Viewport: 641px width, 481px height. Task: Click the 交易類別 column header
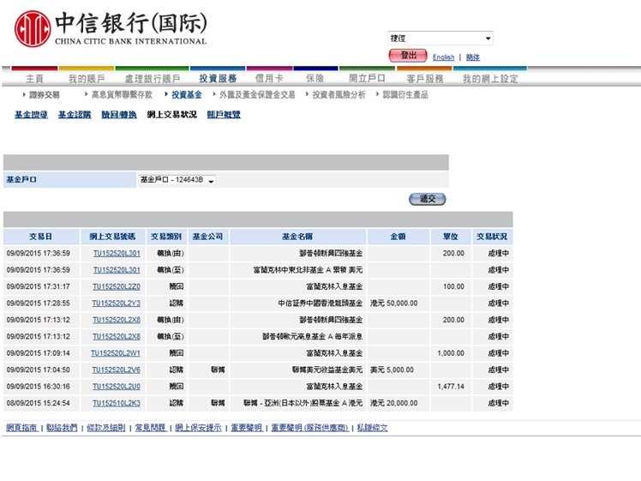[x=166, y=237]
